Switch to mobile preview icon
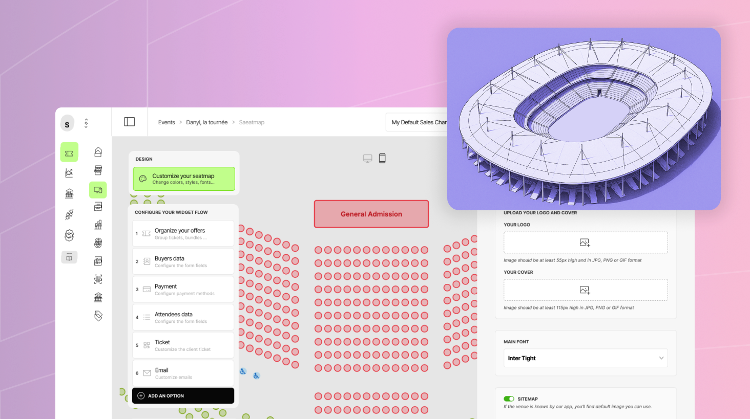This screenshot has width=750, height=419. [382, 158]
